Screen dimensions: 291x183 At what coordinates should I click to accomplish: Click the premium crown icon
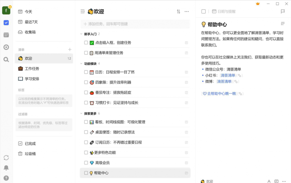258,4
